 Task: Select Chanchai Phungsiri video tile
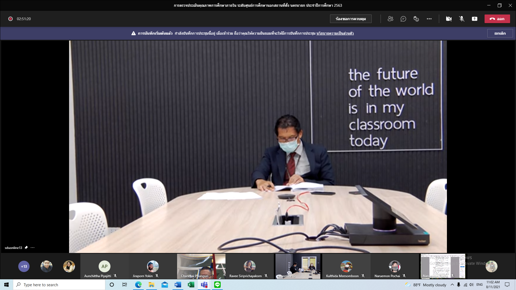201,266
